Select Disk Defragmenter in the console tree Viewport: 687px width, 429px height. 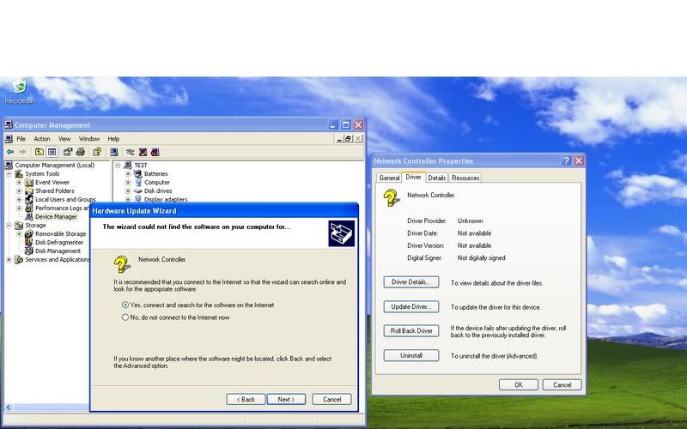click(59, 242)
